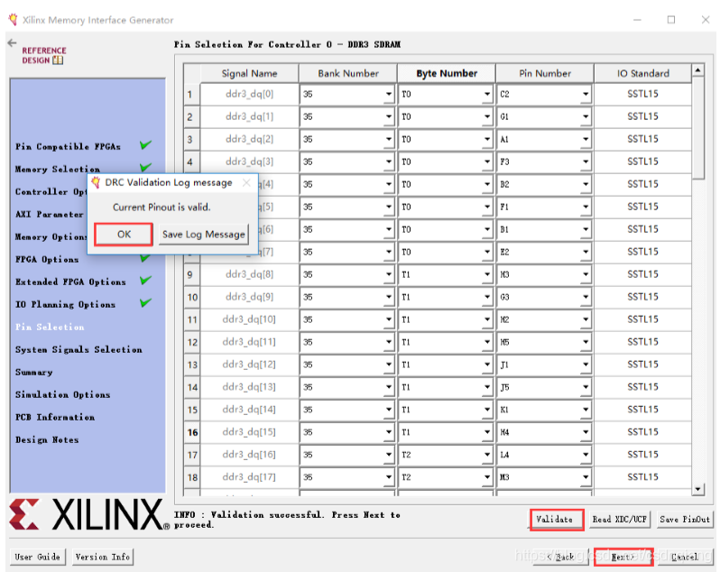Click the lightbulb icon in the DRC dialog title
The width and height of the screenshot is (720, 572).
tap(96, 183)
